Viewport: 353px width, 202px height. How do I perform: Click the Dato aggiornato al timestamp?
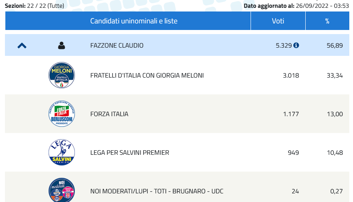tap(296, 6)
